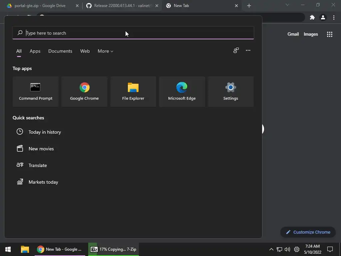
Task: Switch to Chrome New Tab taskbar button
Action: coord(60,249)
